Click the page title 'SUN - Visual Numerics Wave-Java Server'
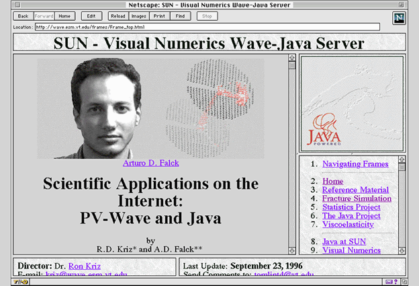 point(209,43)
